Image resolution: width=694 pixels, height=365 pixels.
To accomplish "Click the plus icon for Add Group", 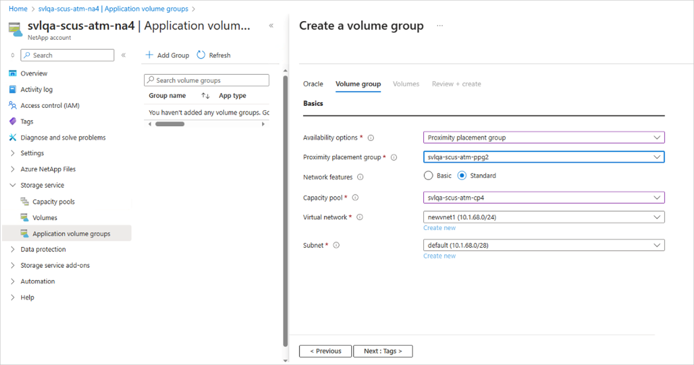I will point(149,55).
